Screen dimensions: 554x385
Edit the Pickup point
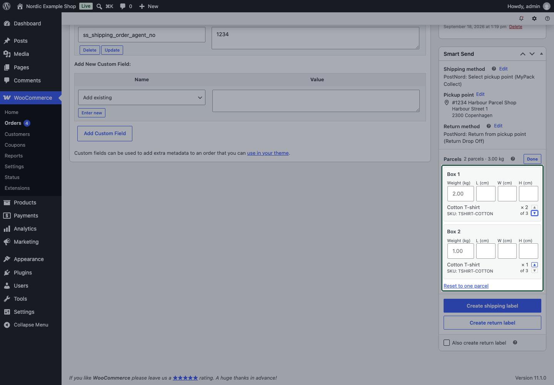pyautogui.click(x=480, y=94)
